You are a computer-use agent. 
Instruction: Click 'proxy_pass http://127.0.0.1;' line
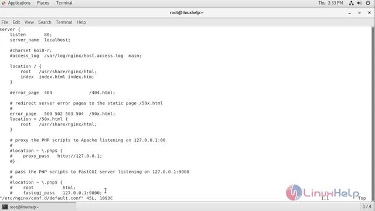[x=56, y=156]
